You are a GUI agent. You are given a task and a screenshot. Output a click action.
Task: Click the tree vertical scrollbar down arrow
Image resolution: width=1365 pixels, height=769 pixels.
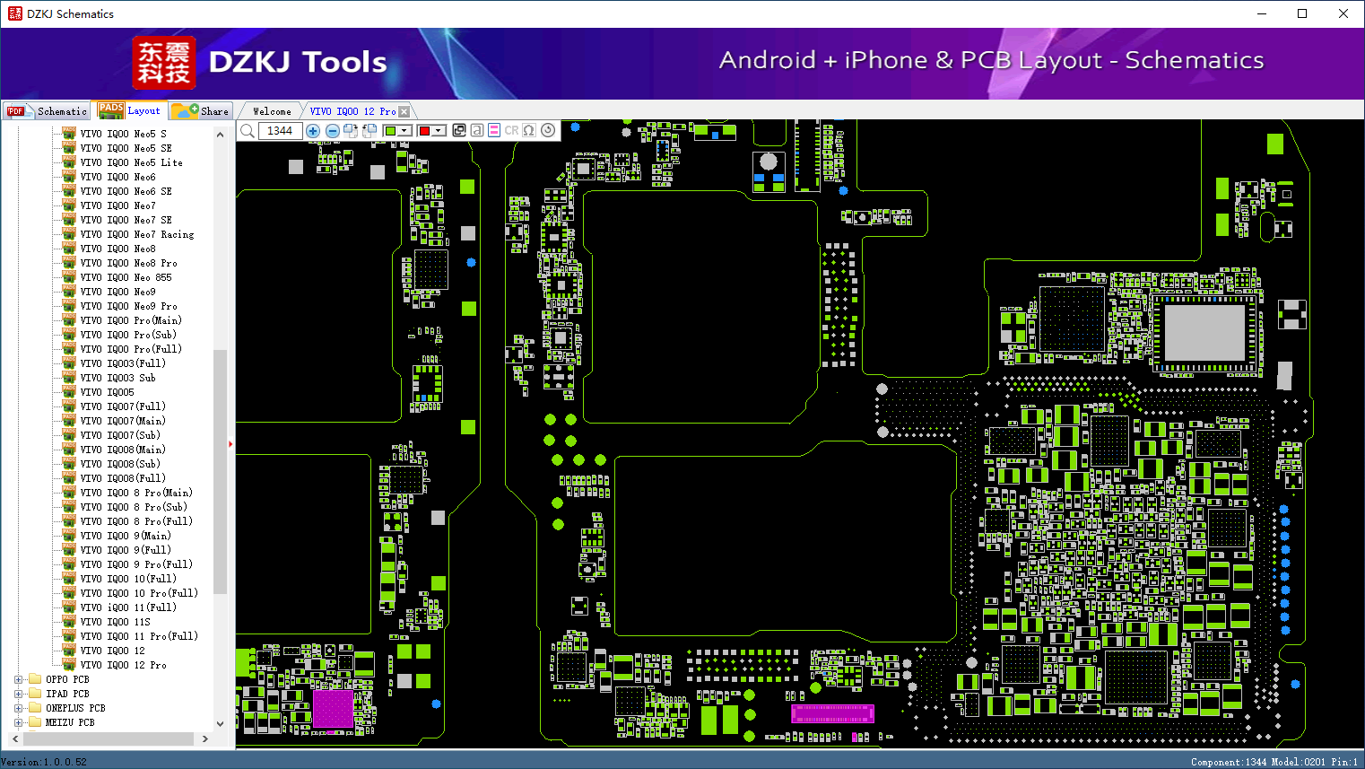[x=220, y=723]
